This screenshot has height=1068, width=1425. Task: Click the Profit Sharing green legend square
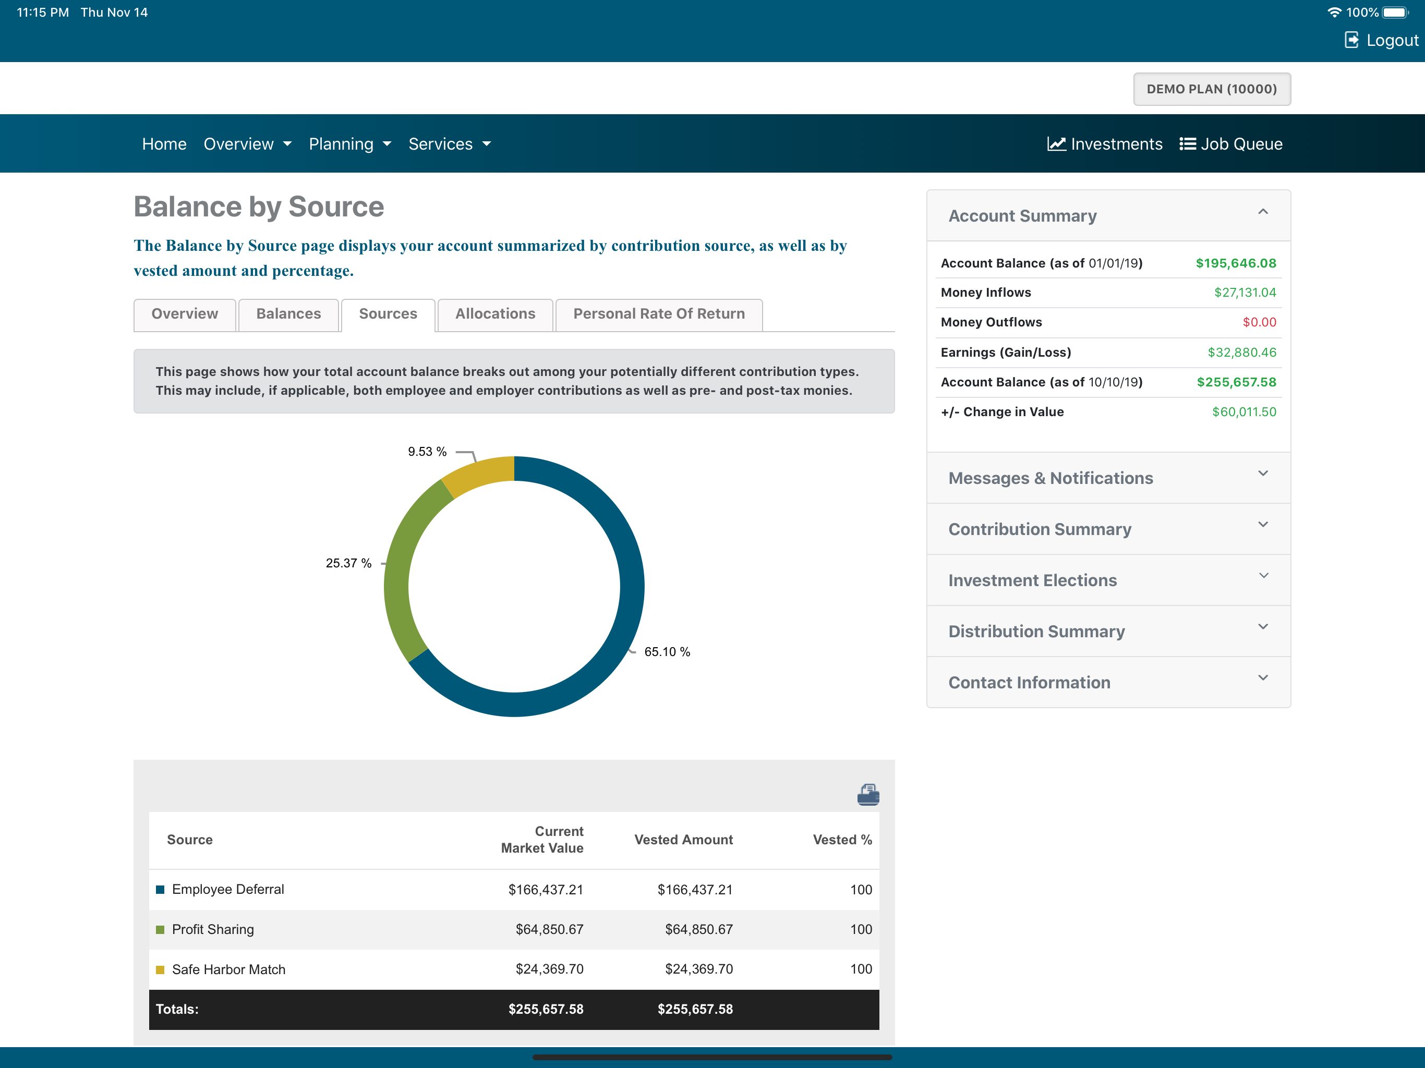coord(160,929)
